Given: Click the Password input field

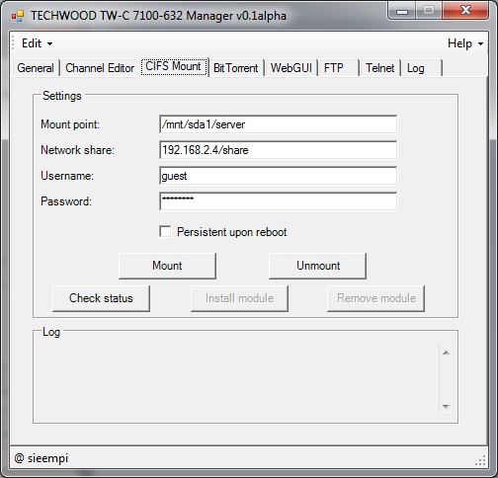Looking at the screenshot, I should click(x=279, y=201).
